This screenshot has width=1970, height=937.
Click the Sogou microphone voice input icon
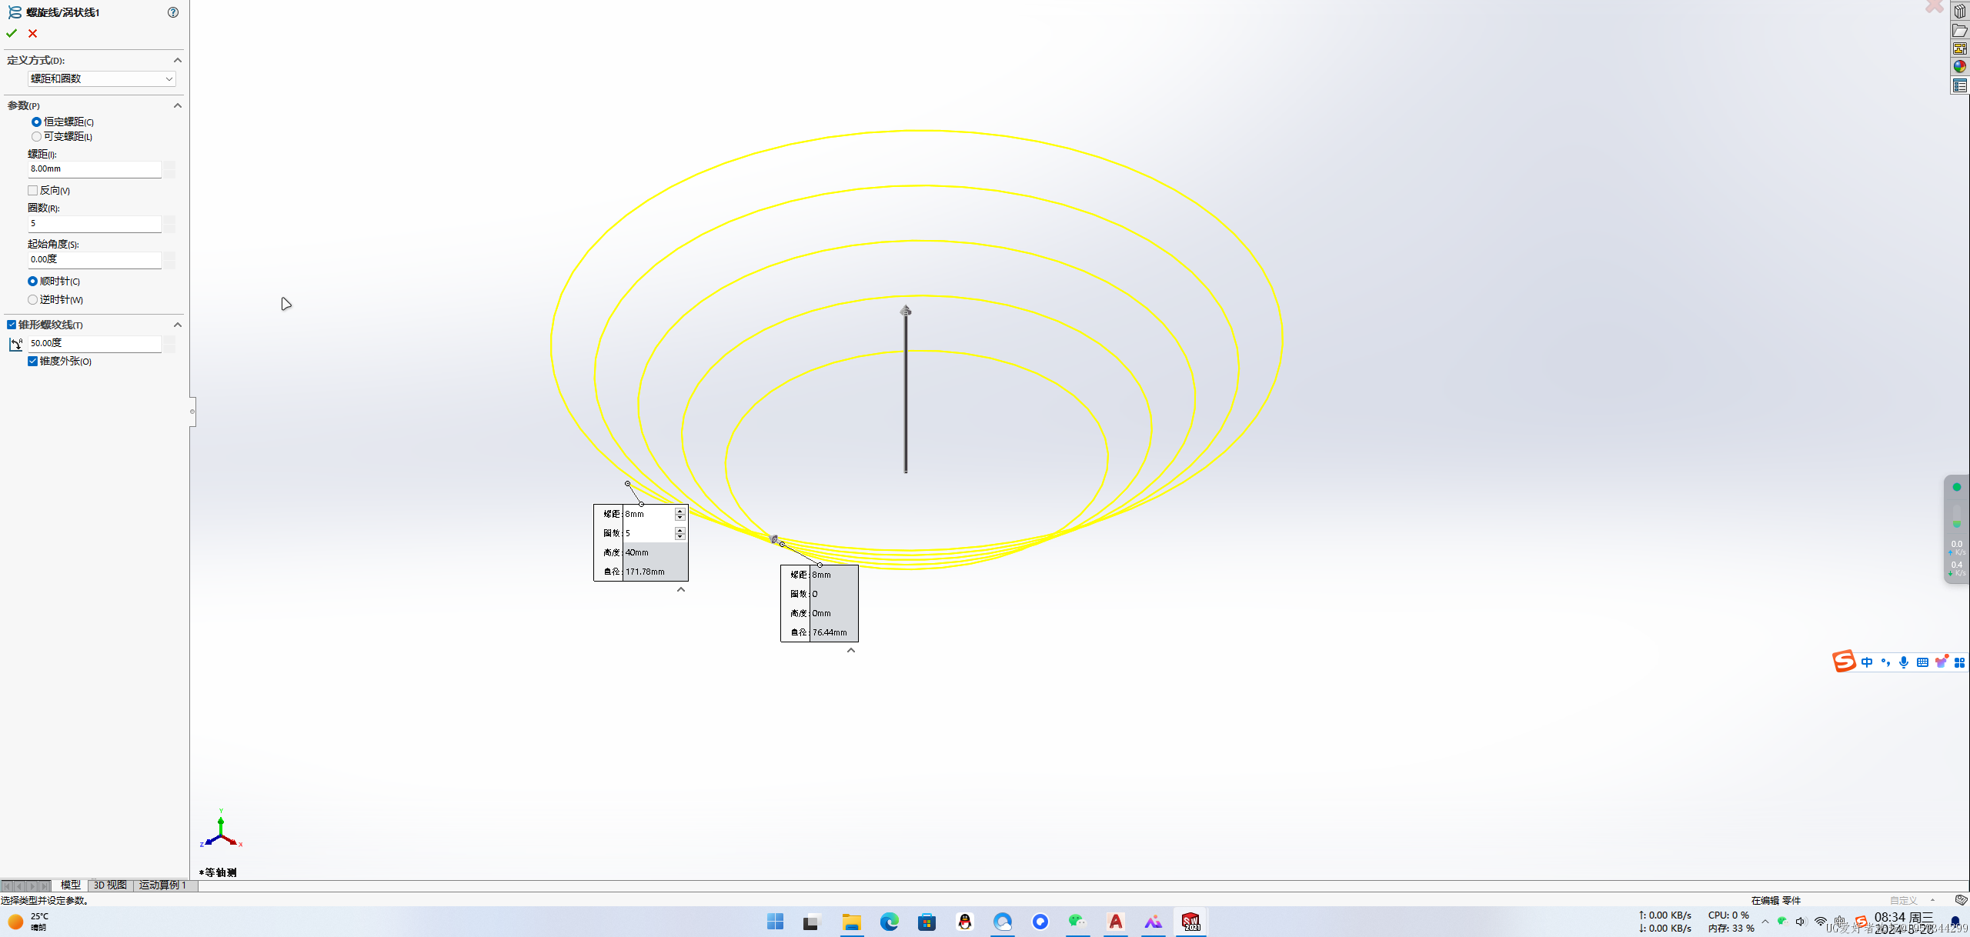pyautogui.click(x=1904, y=662)
